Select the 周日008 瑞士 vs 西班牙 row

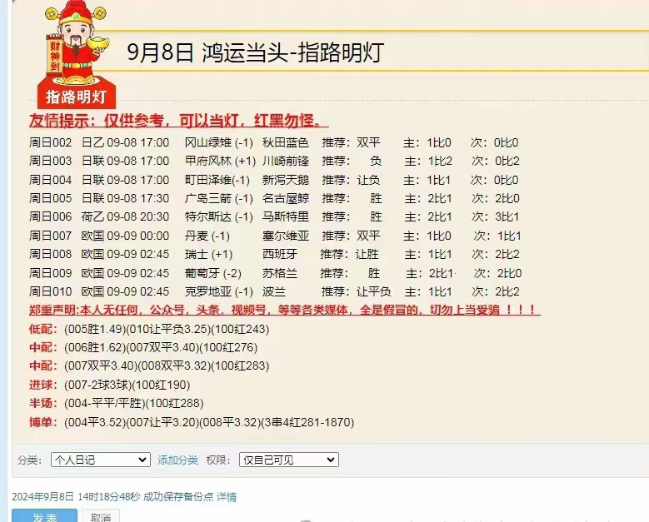pyautogui.click(x=274, y=254)
